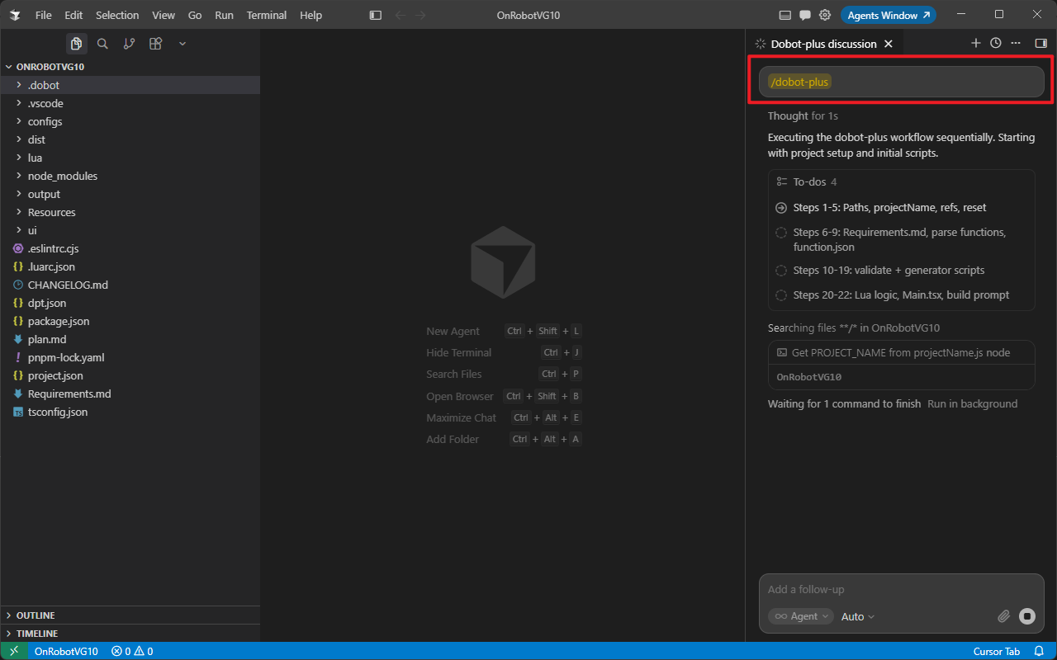Toggle the chat pane icon in title bar
Viewport: 1057px width, 660px height.
click(805, 15)
